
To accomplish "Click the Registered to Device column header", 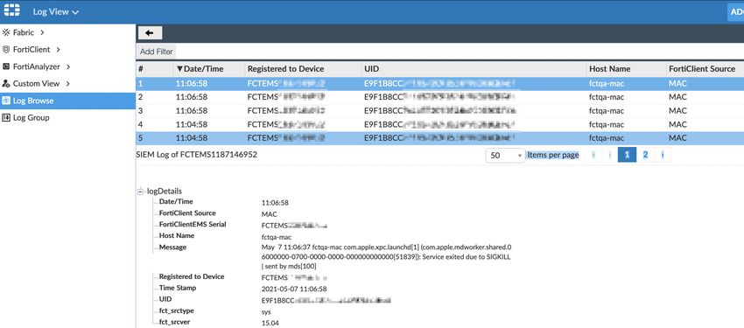I will [x=285, y=69].
